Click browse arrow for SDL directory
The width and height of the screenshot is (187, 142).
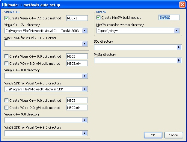coord(179,47)
